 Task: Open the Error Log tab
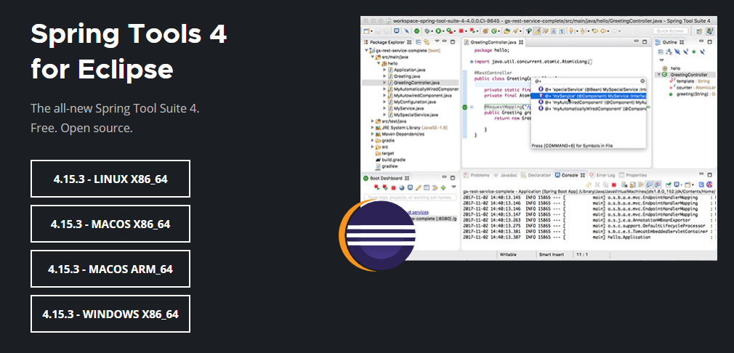pos(603,175)
